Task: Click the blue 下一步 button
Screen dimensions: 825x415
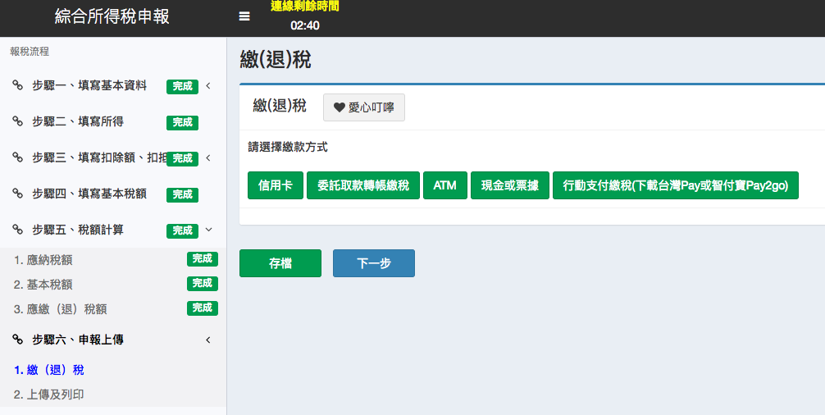Action: pos(373,263)
